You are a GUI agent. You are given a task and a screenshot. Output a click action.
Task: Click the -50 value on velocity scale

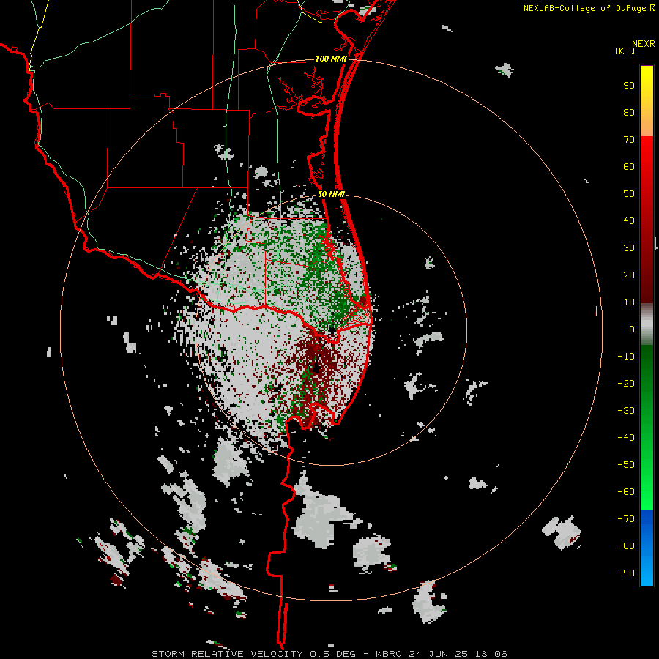click(626, 464)
